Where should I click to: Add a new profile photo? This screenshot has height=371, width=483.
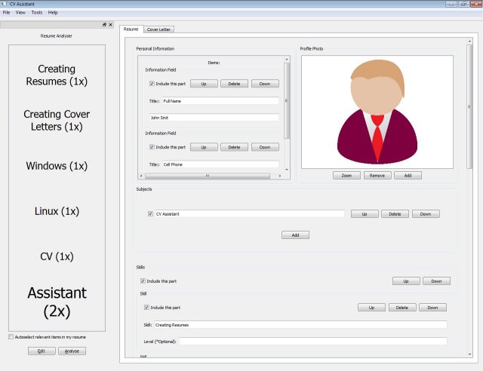coord(408,175)
